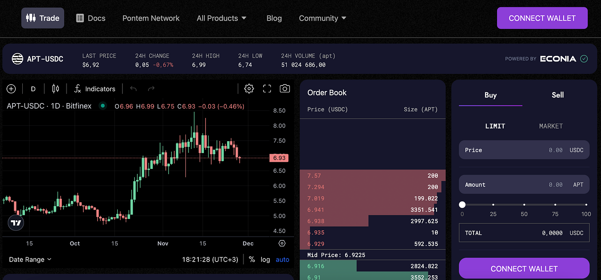Select the MARKET order type
The height and width of the screenshot is (280, 601).
pyautogui.click(x=551, y=126)
